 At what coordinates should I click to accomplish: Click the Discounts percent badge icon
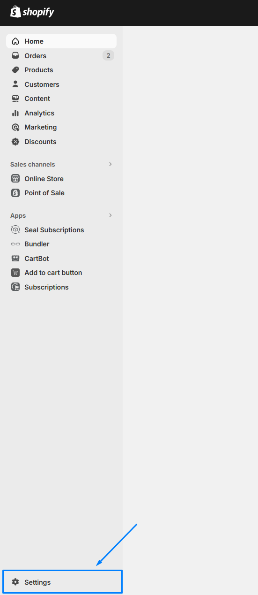(15, 142)
